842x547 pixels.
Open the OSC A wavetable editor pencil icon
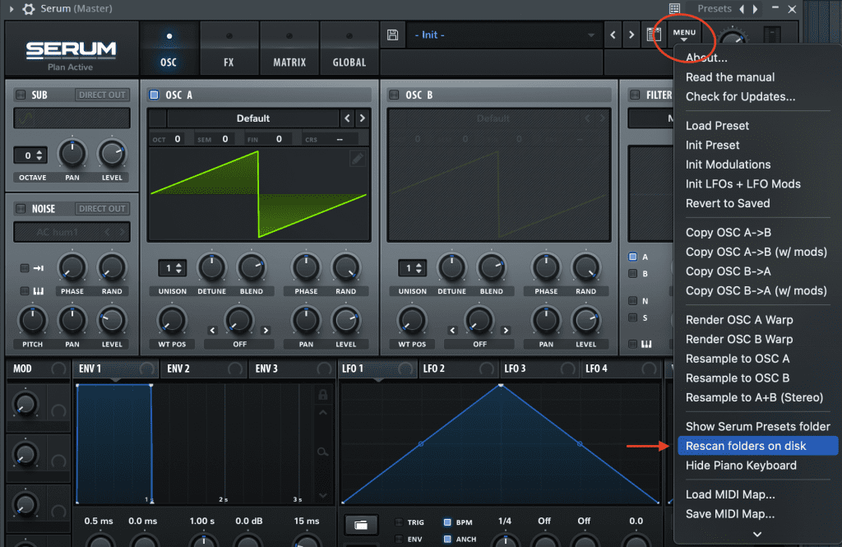357,159
